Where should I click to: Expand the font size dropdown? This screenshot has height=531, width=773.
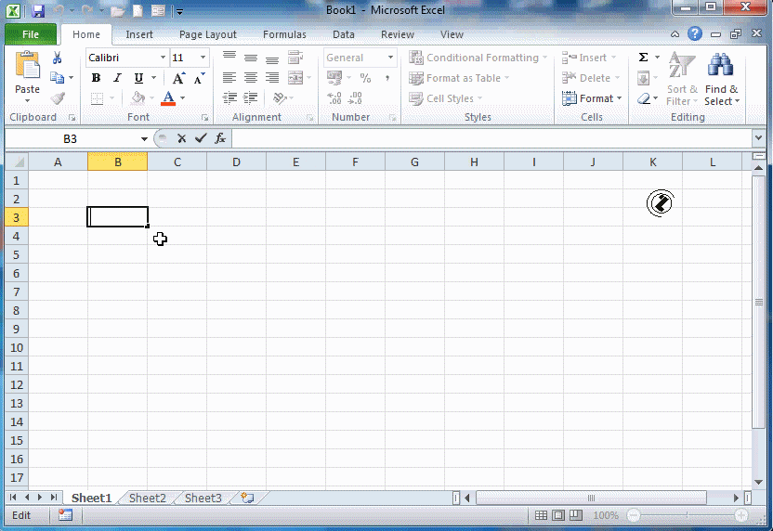tap(203, 58)
